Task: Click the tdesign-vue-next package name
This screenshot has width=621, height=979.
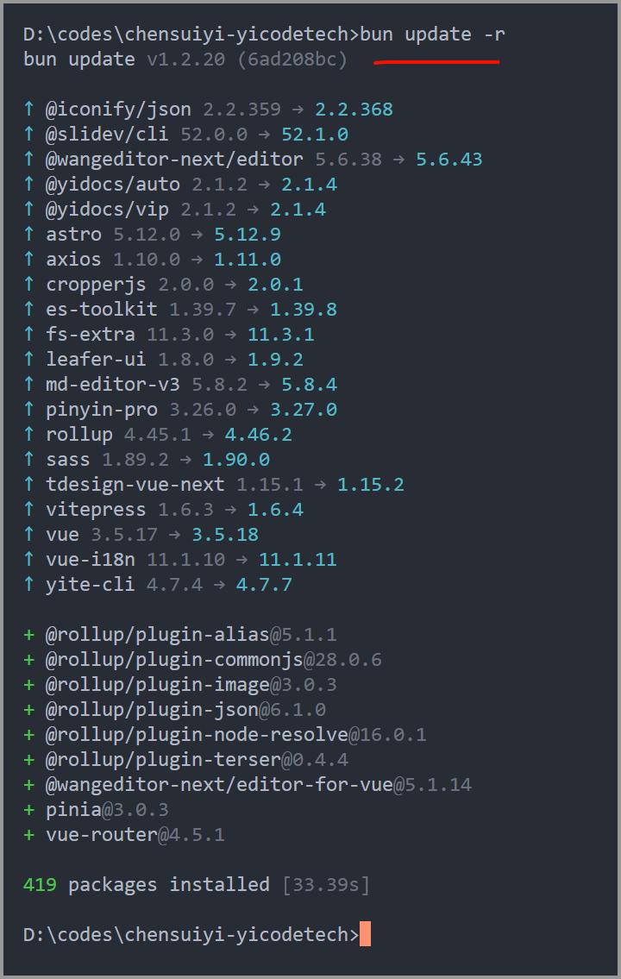Action: (135, 485)
